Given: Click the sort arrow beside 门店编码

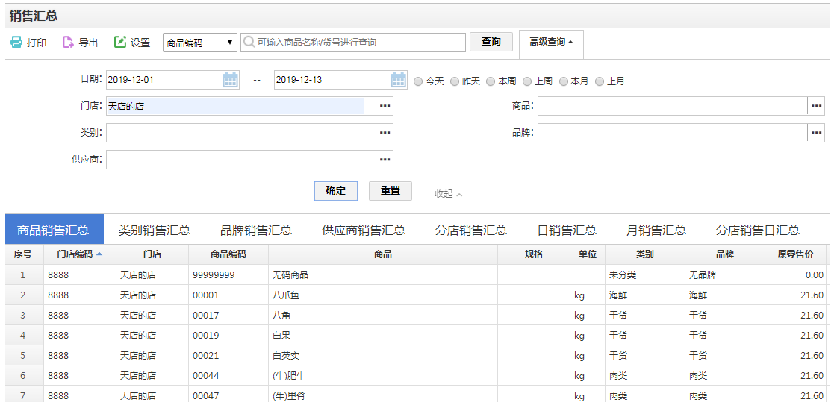Looking at the screenshot, I should [99, 254].
